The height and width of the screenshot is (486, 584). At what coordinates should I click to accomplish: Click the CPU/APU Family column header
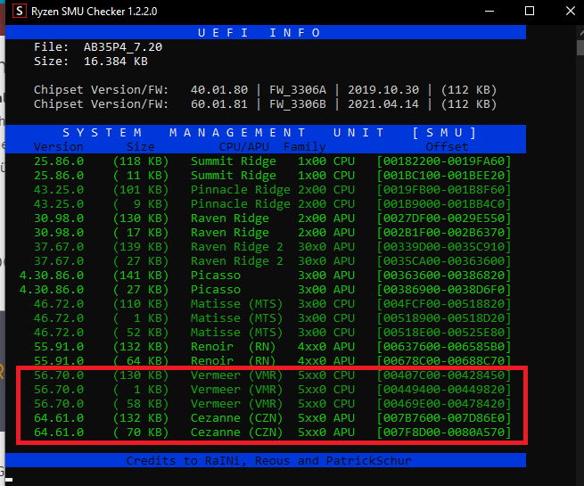pyautogui.click(x=272, y=147)
